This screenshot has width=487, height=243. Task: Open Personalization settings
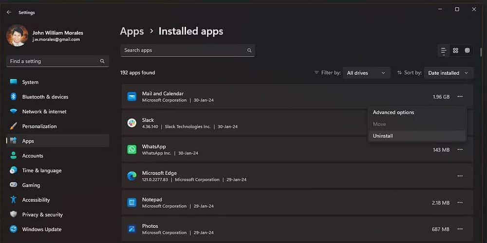[58, 126]
